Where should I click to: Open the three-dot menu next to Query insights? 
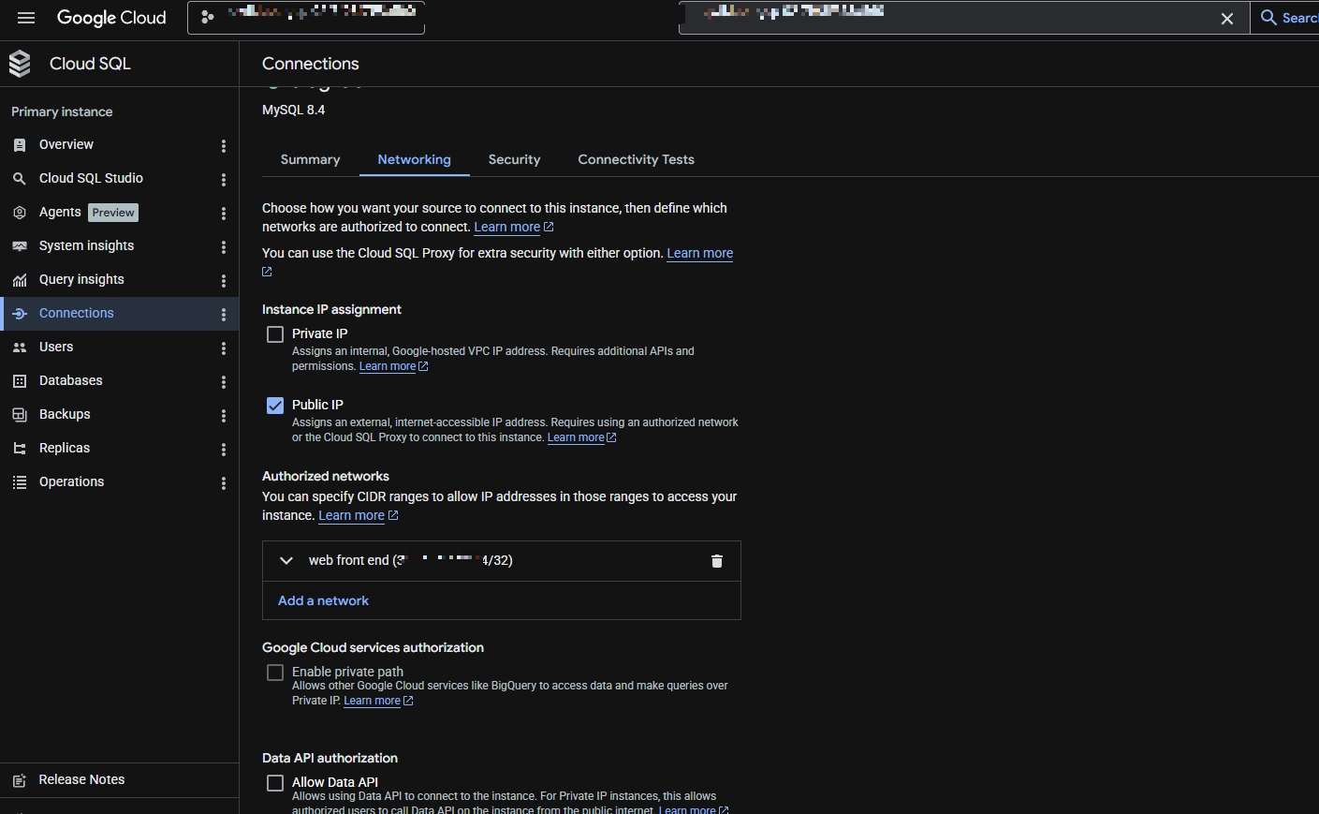point(223,280)
